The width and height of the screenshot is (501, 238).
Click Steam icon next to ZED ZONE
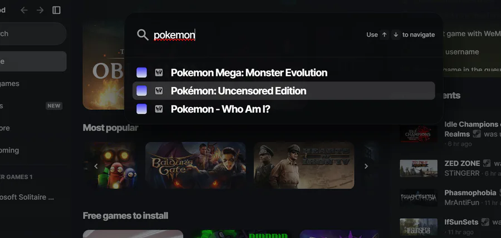pos(487,163)
